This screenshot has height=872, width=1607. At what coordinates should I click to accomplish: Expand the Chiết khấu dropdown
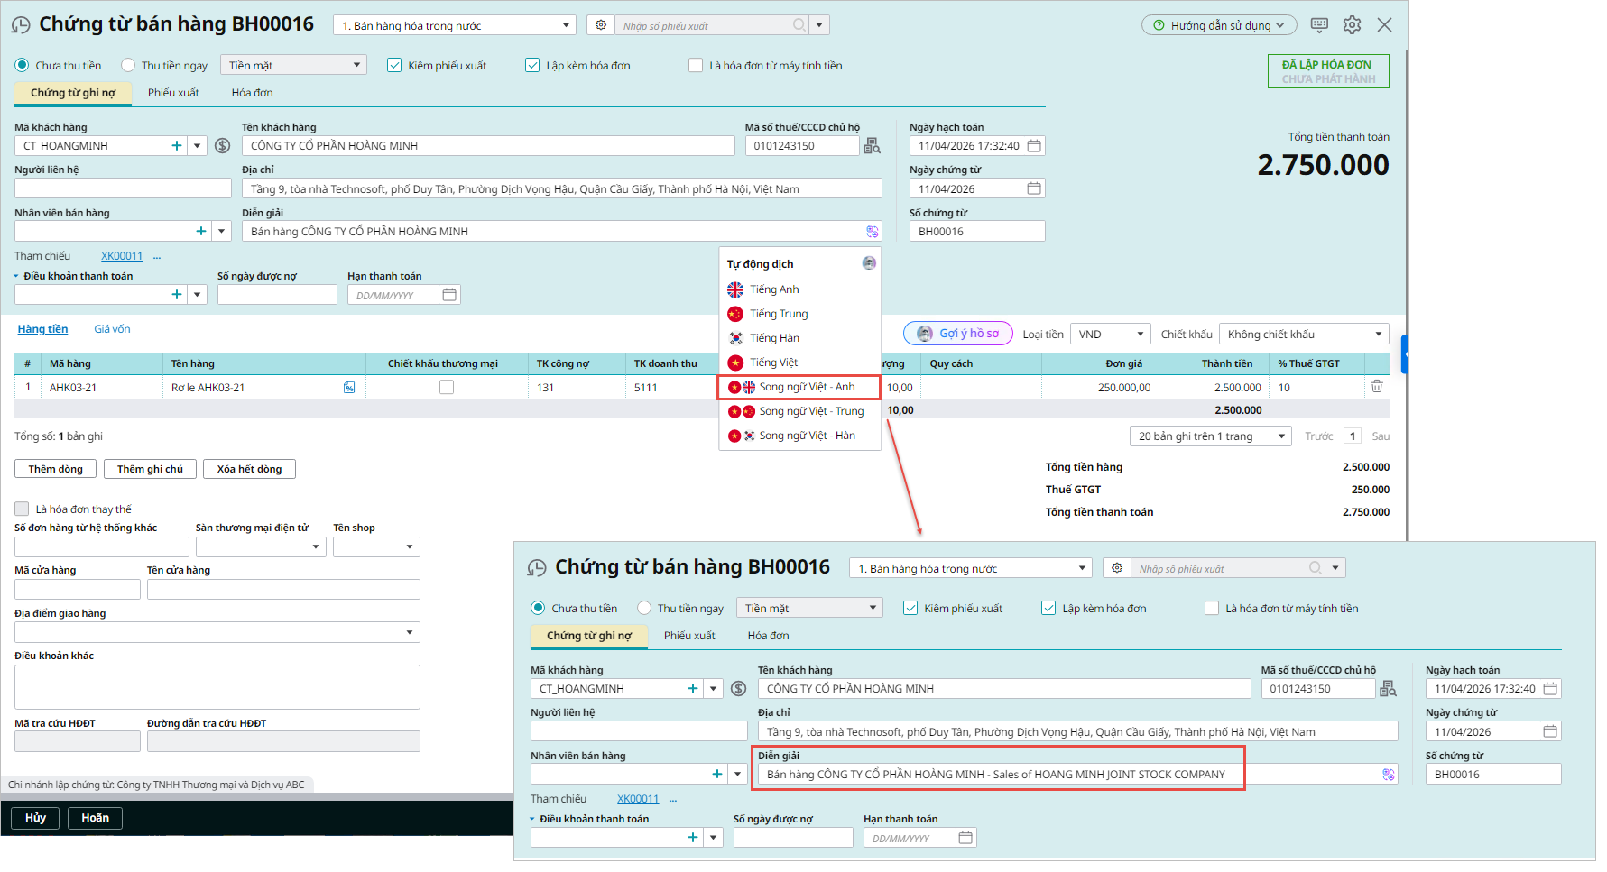pos(1303,335)
